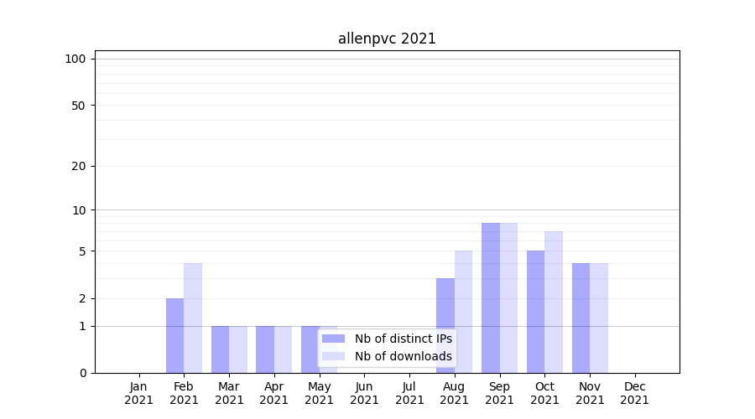Select the Nb of distinct IPs legend label

pyautogui.click(x=403, y=339)
